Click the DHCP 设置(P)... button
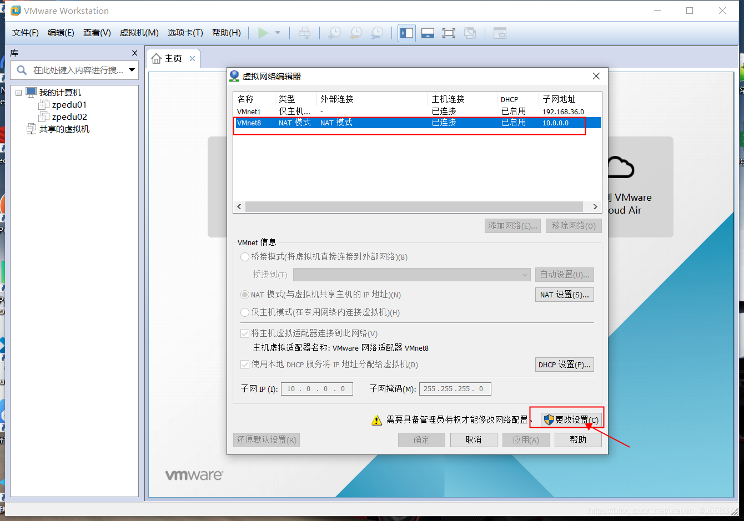This screenshot has width=744, height=521. click(565, 365)
